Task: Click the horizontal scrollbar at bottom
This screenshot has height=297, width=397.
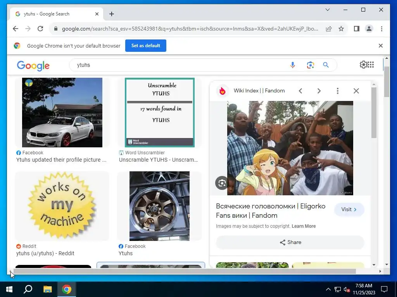Action: tap(184, 271)
